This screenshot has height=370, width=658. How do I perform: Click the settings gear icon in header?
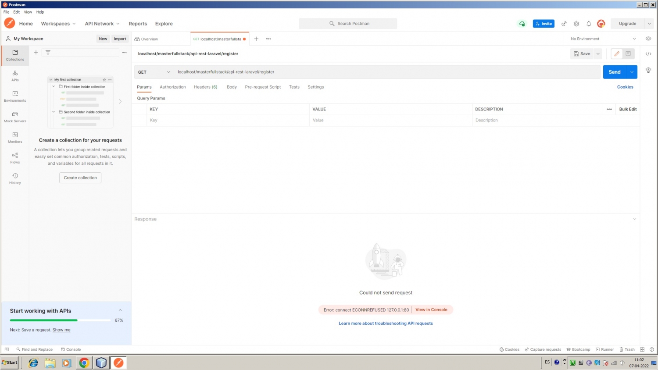click(x=576, y=24)
